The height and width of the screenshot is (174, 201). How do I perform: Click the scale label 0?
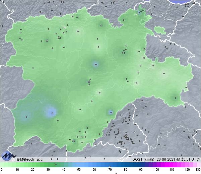click(2, 170)
